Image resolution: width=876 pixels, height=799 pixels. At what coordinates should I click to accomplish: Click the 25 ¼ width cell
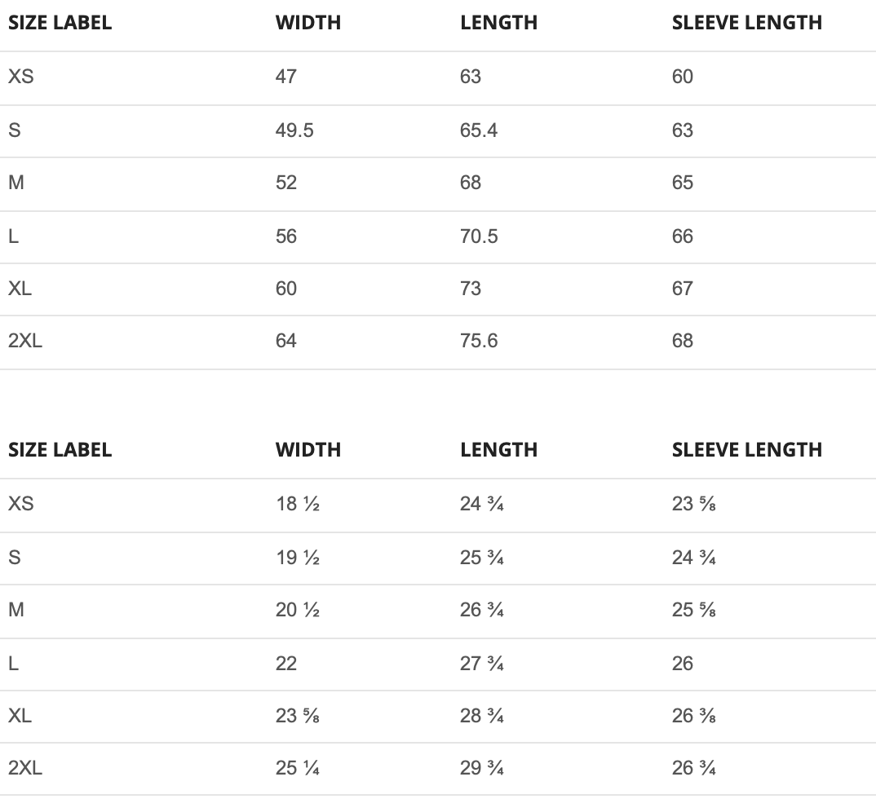tap(298, 768)
